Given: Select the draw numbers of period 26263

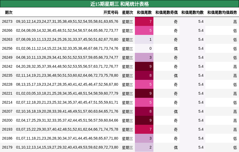Looking at the screenshot, I should (x=67, y=40).
